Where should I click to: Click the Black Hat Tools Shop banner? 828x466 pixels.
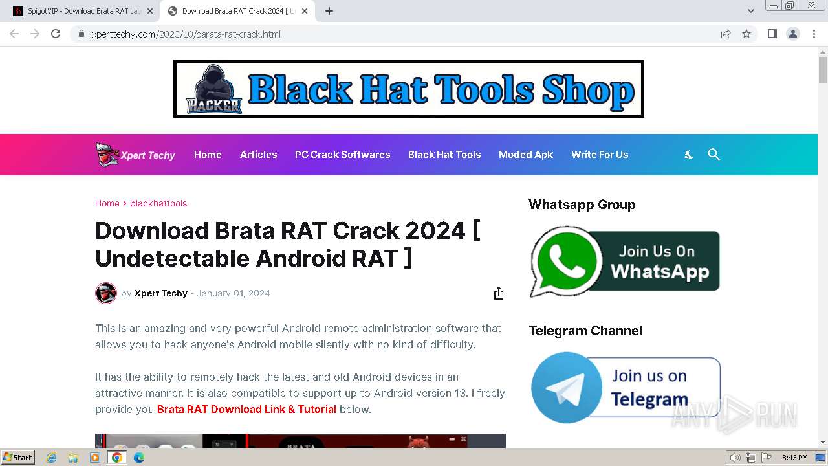click(409, 89)
